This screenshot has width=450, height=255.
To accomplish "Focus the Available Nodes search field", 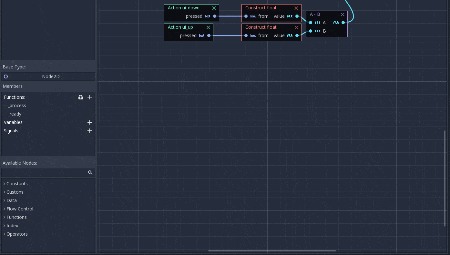I will 44,173.
